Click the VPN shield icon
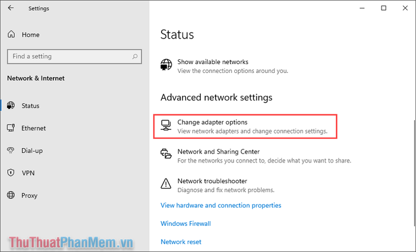 (x=11, y=173)
